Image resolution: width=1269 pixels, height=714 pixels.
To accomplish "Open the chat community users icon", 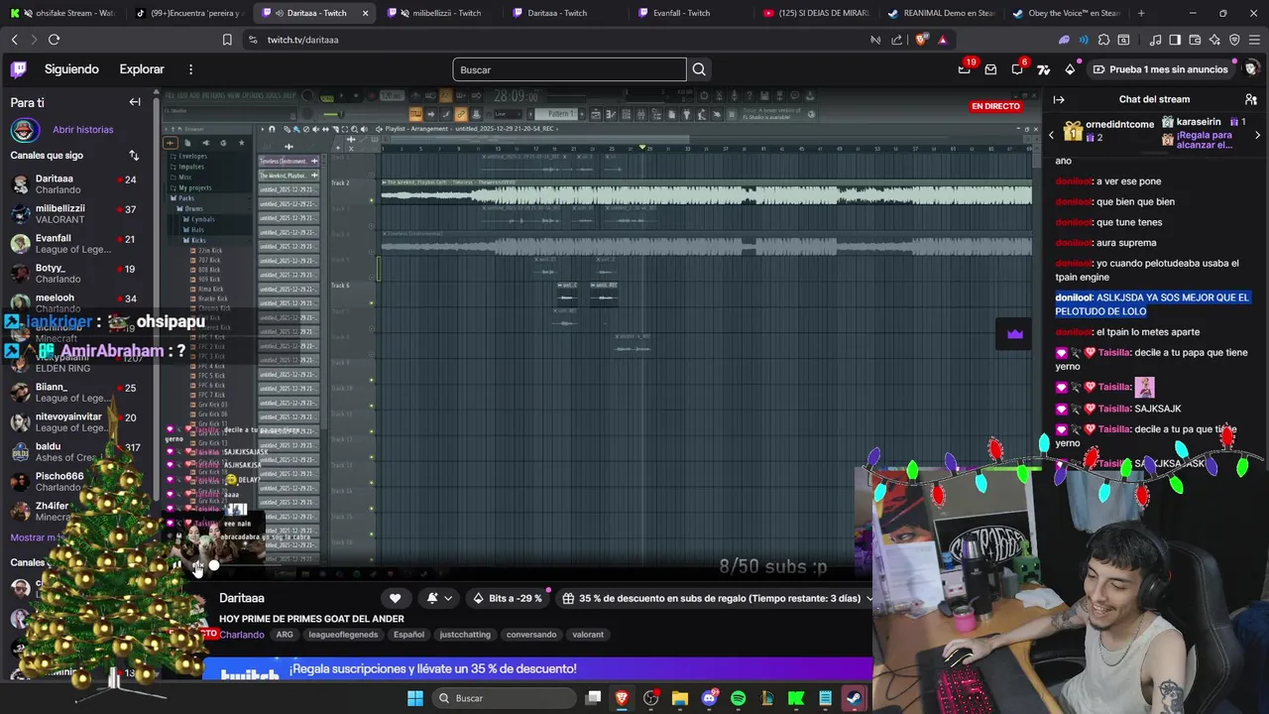I will [1251, 99].
